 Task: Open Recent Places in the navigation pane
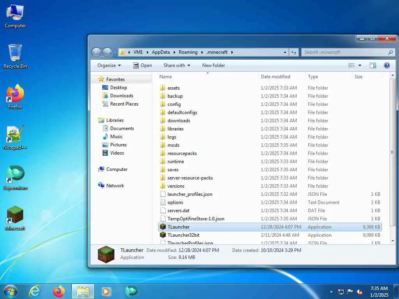pos(124,104)
